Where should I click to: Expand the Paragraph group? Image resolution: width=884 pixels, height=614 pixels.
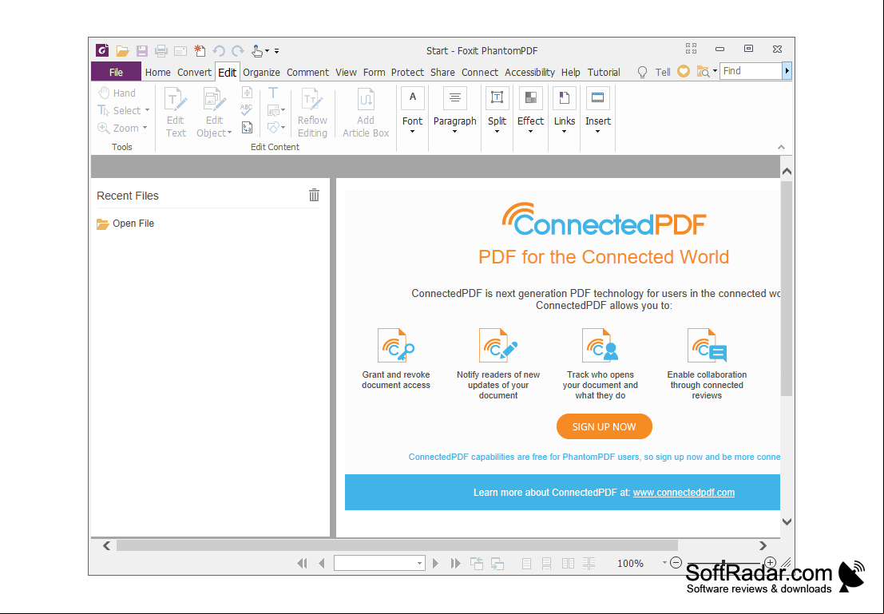455,112
